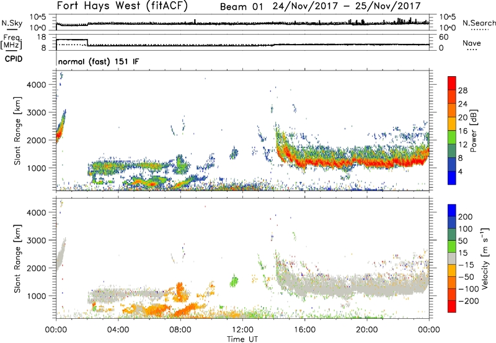Click the '4' power colorbar tick
The image size is (496, 343).
[x=460, y=171]
